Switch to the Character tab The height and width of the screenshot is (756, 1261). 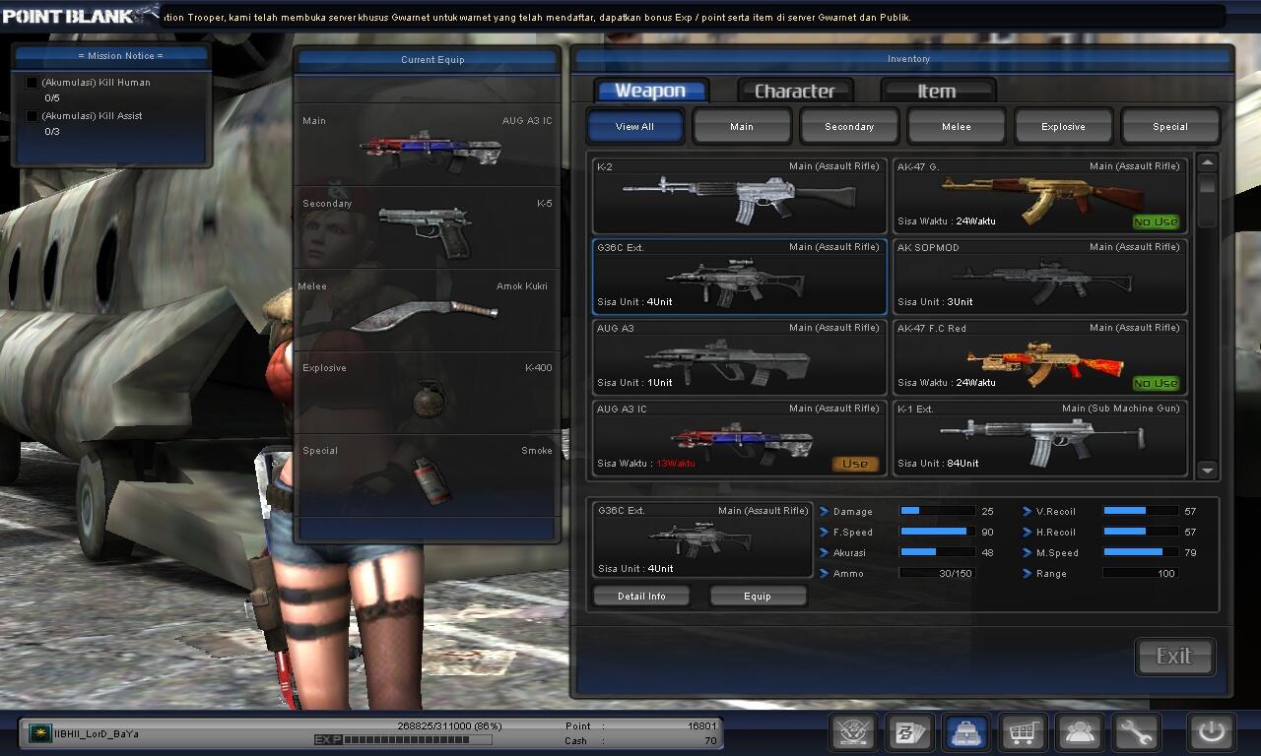coord(795,91)
